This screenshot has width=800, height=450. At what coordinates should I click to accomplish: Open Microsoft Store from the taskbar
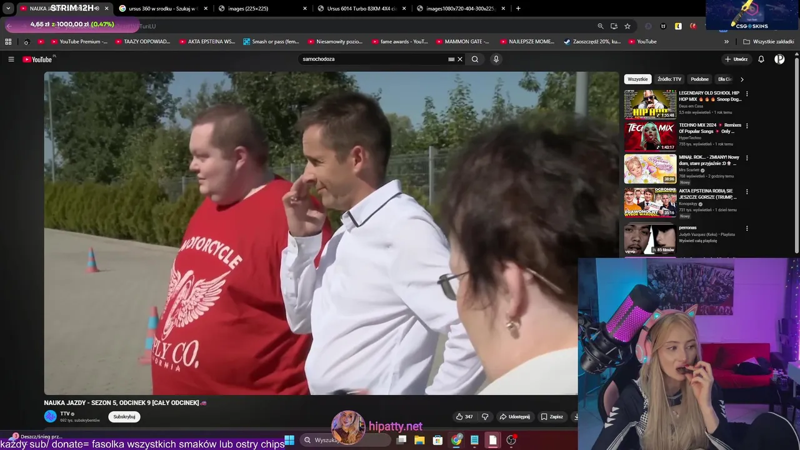click(437, 440)
